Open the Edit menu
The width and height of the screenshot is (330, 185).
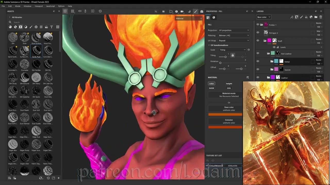10,6
